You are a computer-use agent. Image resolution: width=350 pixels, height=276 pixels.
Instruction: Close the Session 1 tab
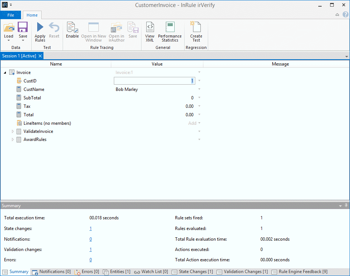40,56
